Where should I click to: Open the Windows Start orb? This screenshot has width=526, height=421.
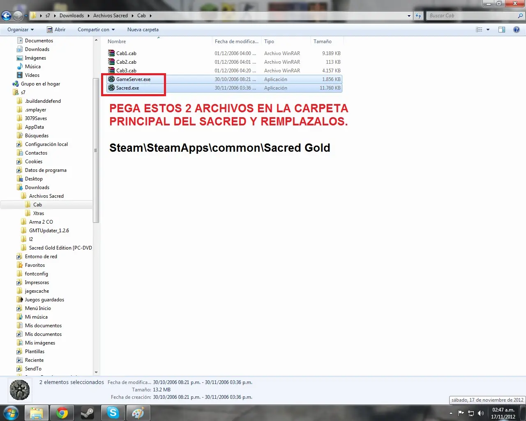pos(11,412)
